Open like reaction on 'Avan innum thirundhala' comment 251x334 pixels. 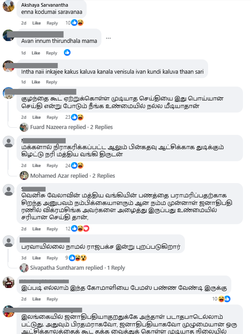point(67,53)
